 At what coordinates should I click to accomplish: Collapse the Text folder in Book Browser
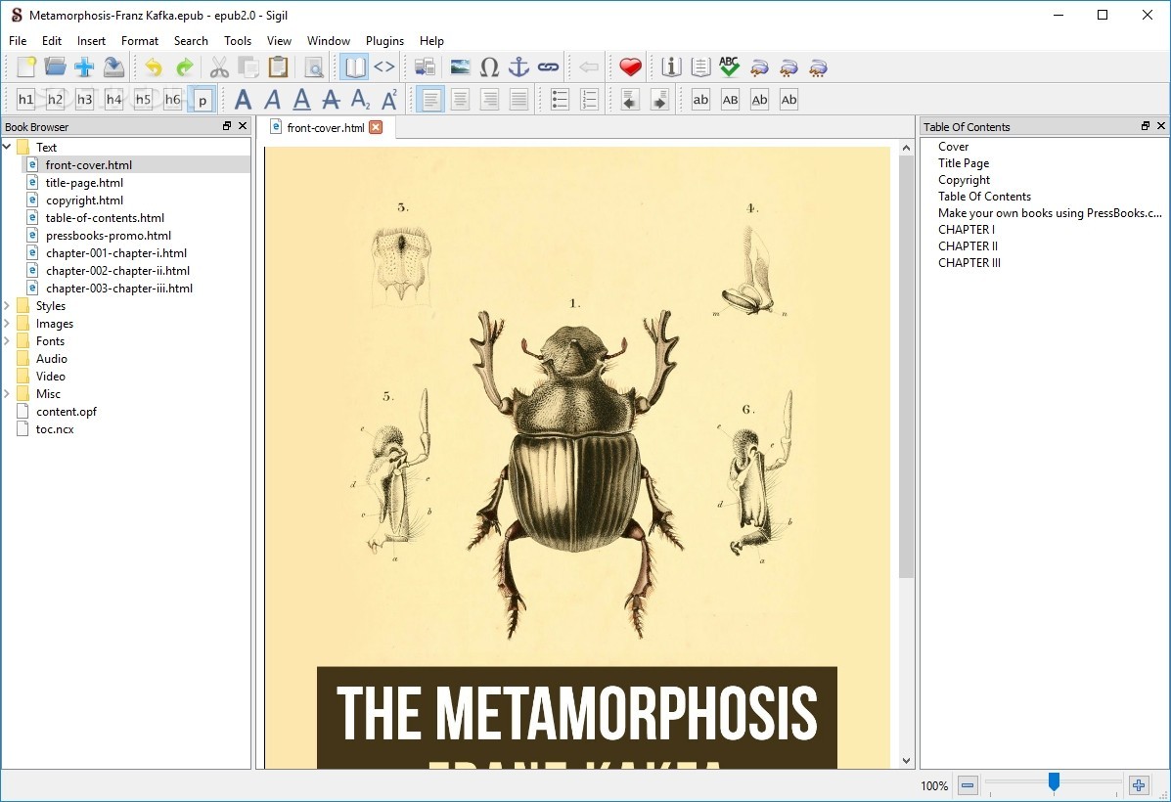click(x=7, y=147)
